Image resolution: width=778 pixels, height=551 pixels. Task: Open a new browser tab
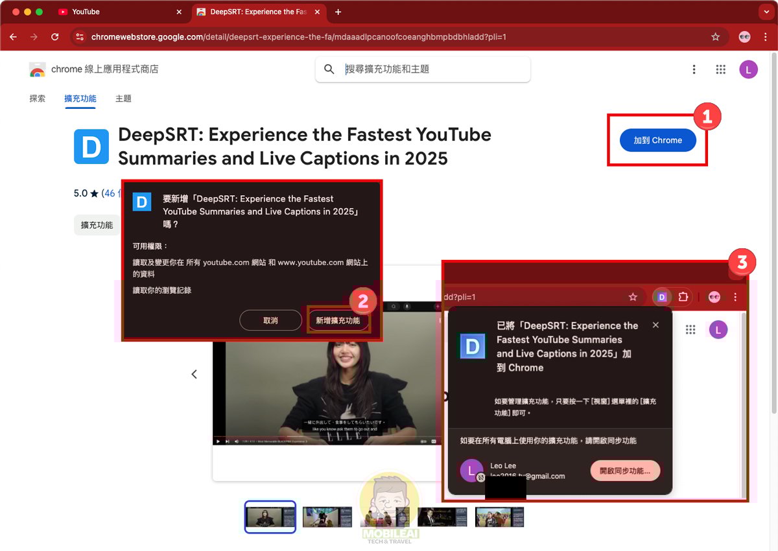pyautogui.click(x=338, y=12)
